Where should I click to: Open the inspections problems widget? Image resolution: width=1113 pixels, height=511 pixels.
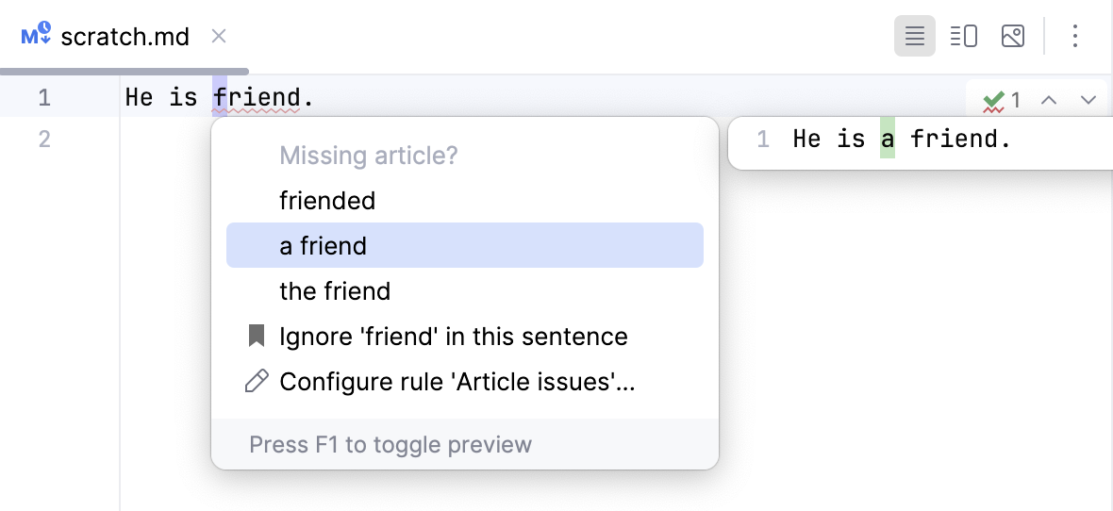(x=1002, y=100)
